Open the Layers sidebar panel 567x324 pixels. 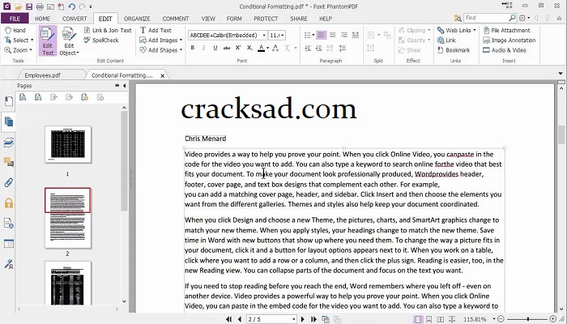pyautogui.click(x=9, y=143)
